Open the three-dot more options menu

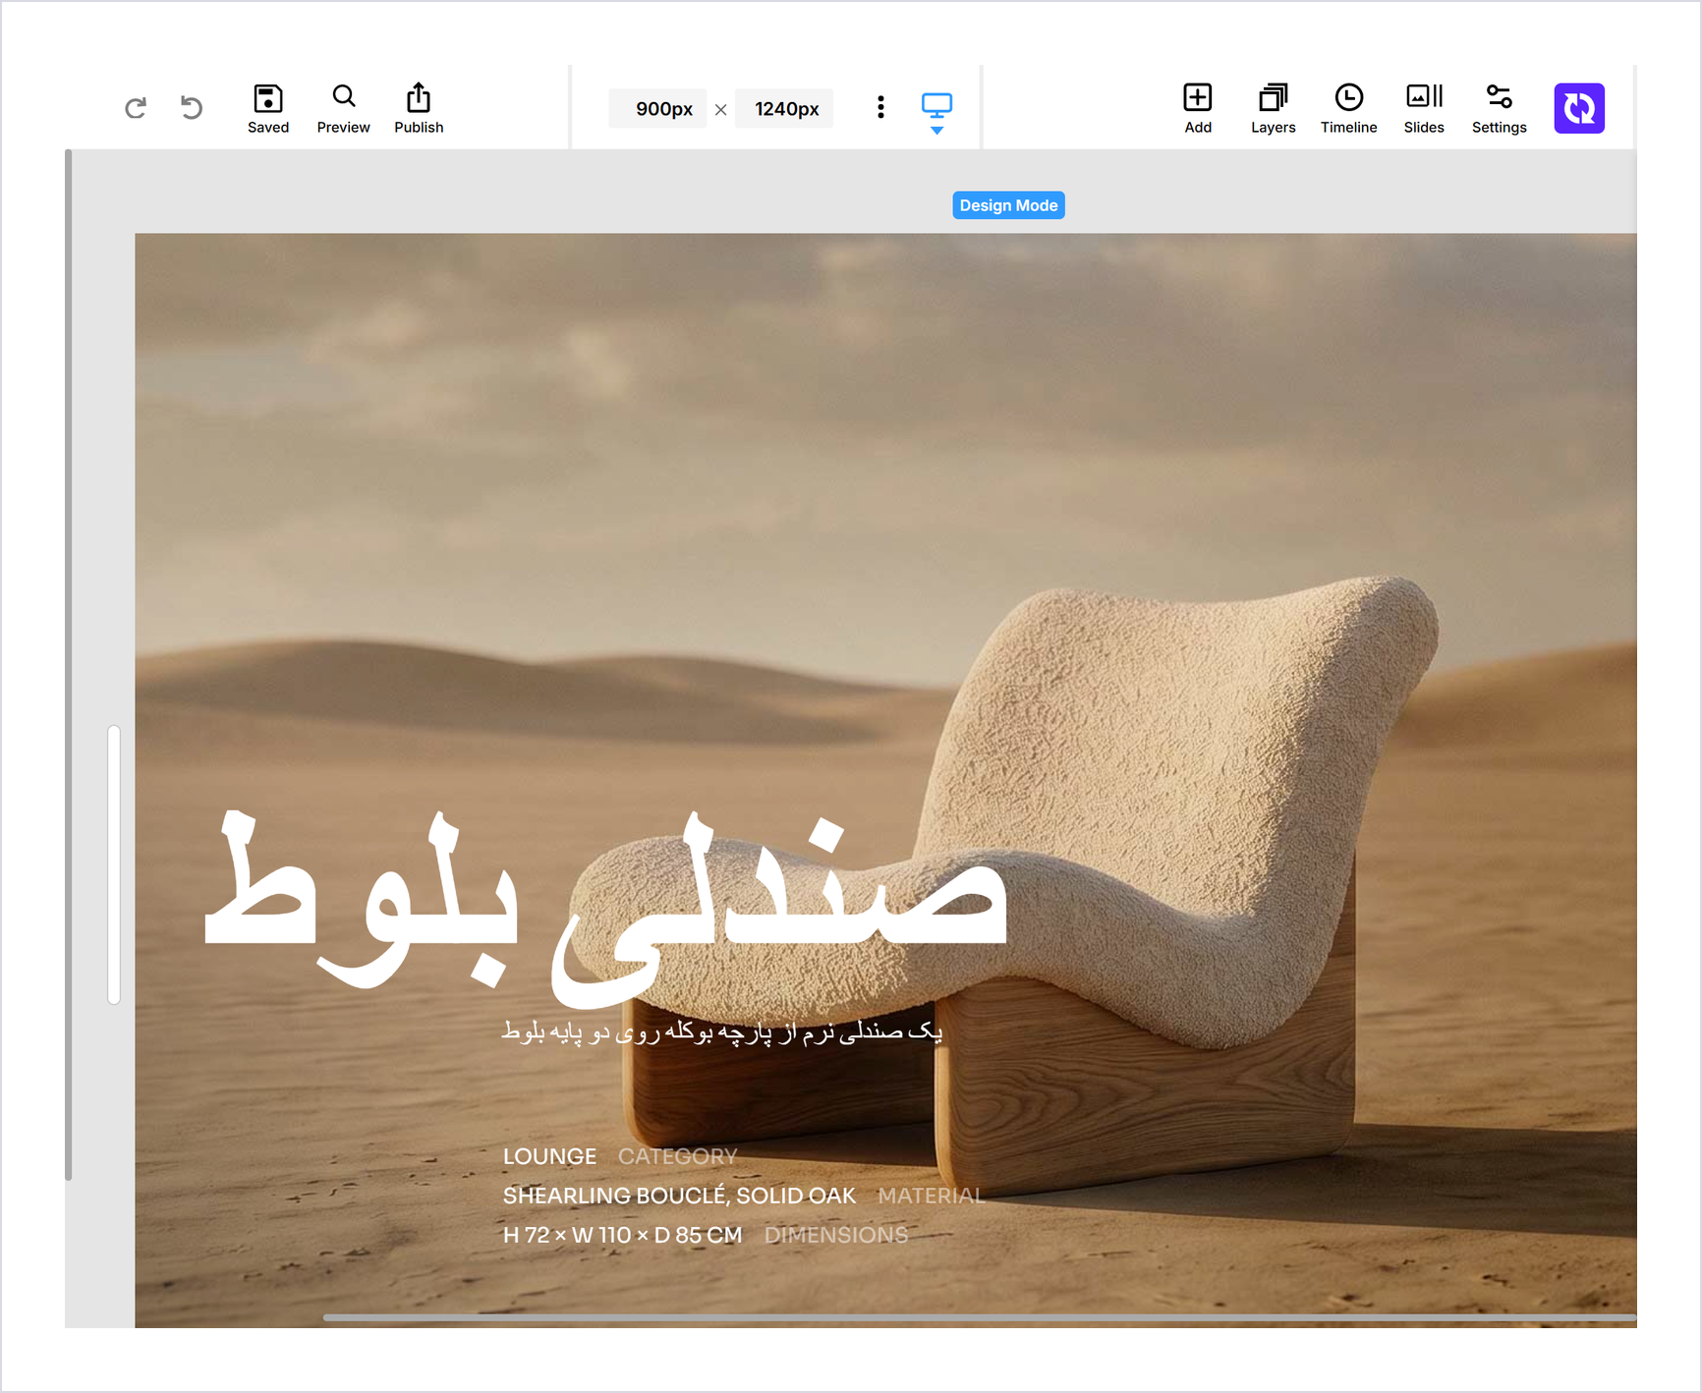pos(880,107)
